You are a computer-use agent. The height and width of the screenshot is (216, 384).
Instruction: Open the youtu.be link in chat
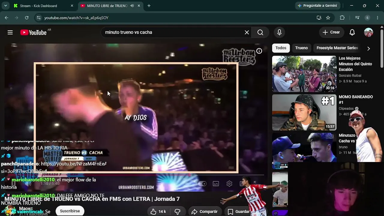click(73, 164)
